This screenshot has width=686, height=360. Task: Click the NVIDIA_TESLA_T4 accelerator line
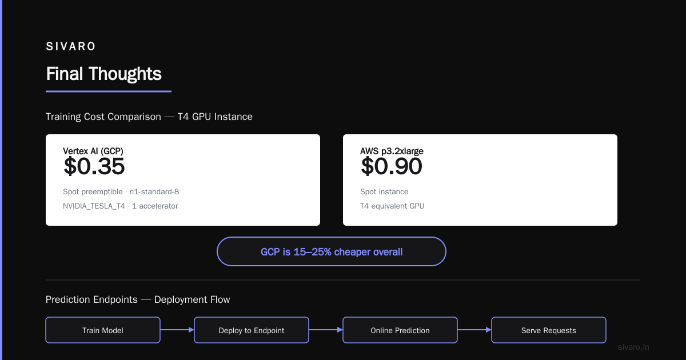(121, 206)
